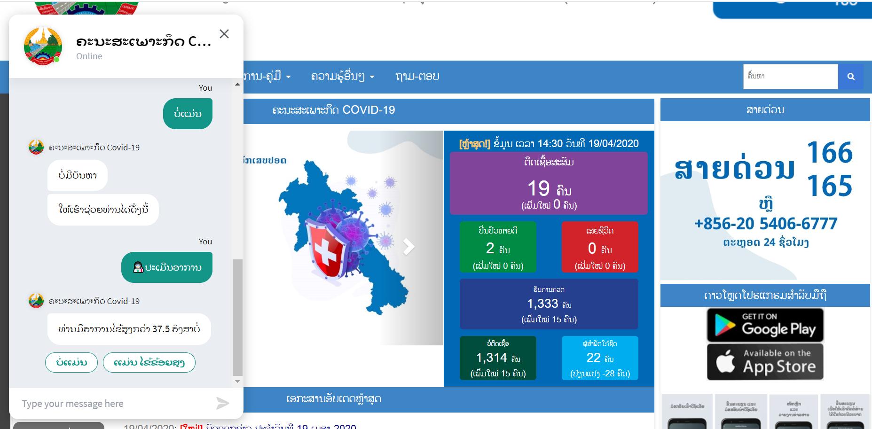Viewport: 872px width, 429px height.
Task: Click my sent message ບໍ່ແມ່ນ bubble
Action: tap(188, 113)
